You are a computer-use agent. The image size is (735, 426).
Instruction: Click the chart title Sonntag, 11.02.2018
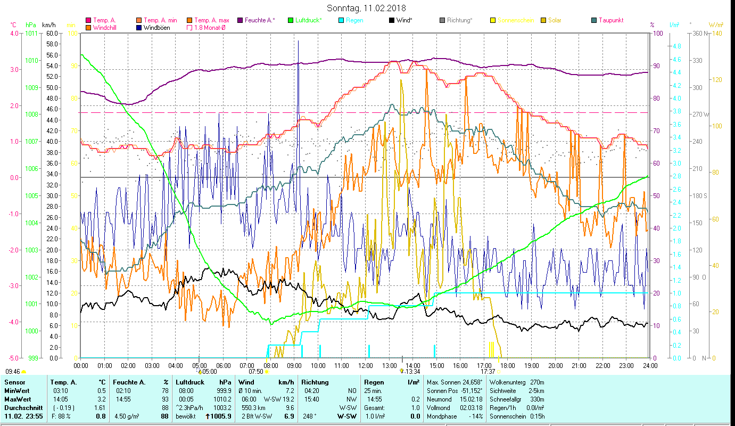[x=366, y=8]
